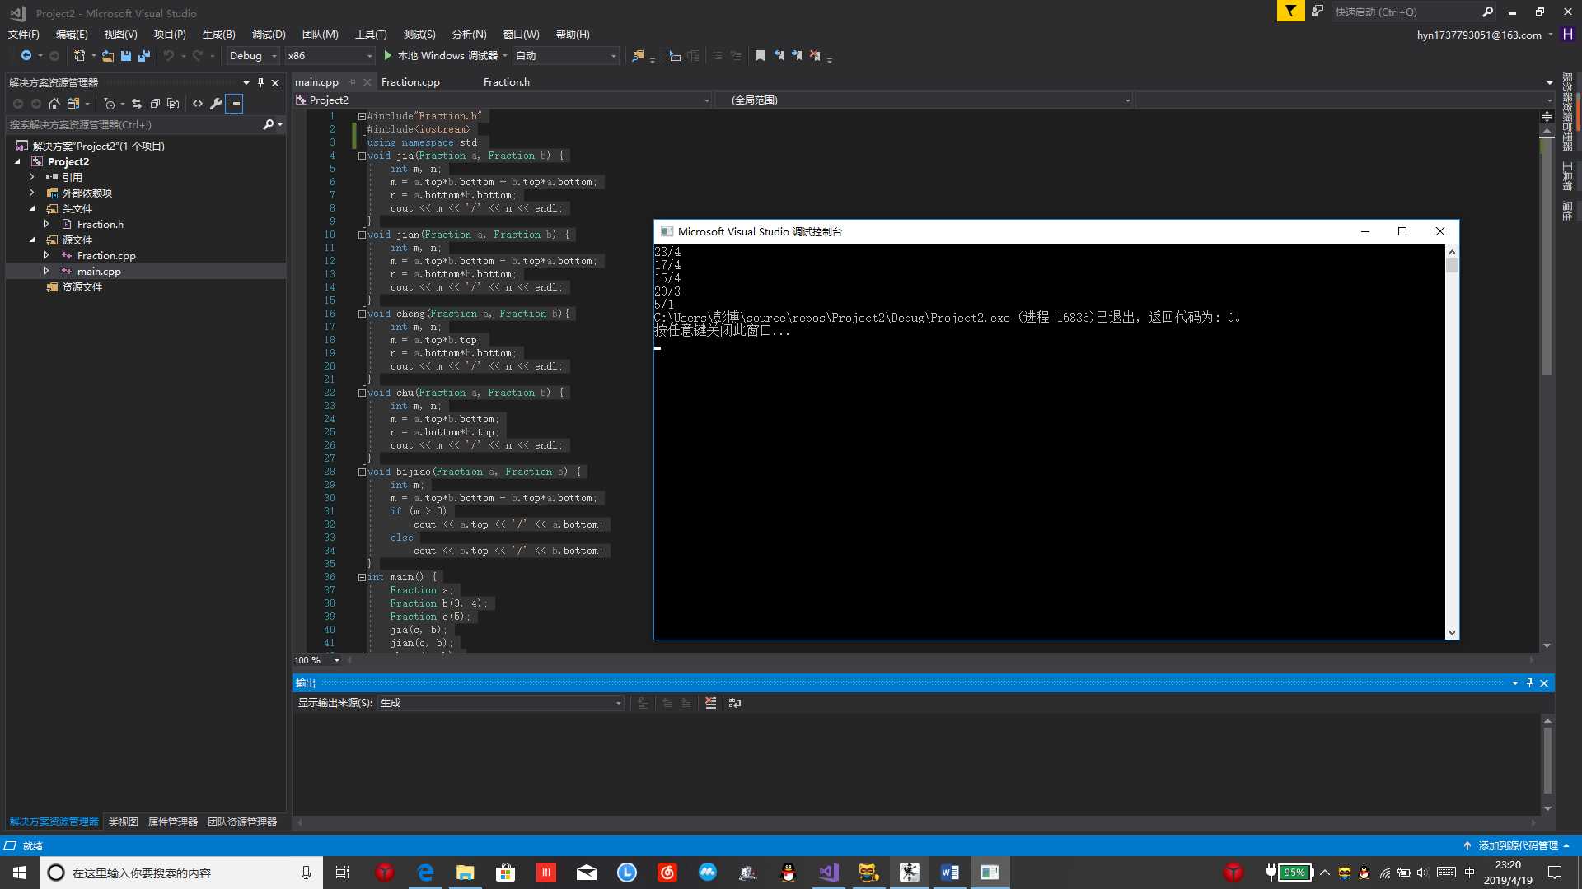Screen dimensions: 1582x889
Task: Collapse the 源文件 folder
Action: click(x=32, y=240)
